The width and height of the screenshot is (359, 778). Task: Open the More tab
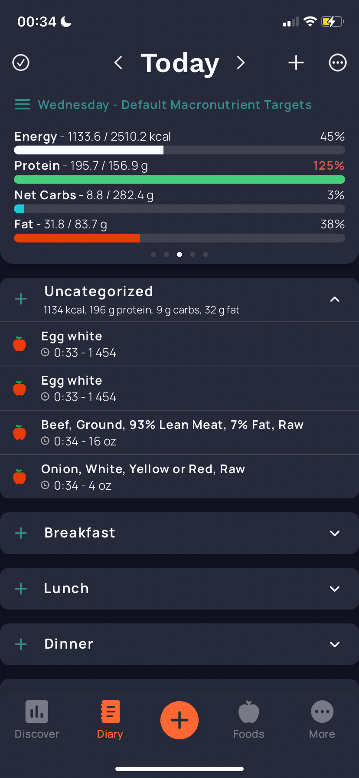[x=322, y=720]
